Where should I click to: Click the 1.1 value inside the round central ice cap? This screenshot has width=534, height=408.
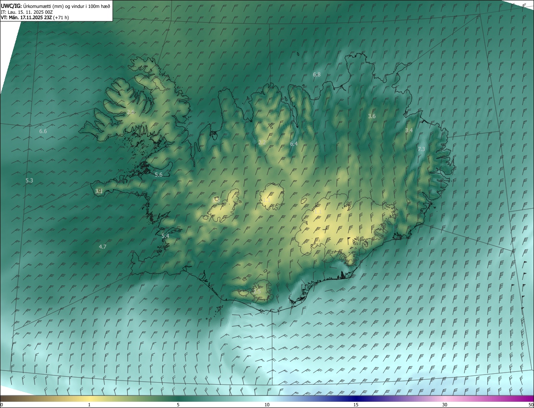[x=267, y=200]
